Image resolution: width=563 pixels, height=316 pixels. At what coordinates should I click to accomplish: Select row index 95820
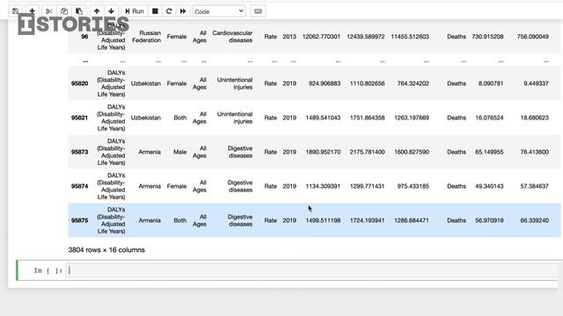(79, 83)
